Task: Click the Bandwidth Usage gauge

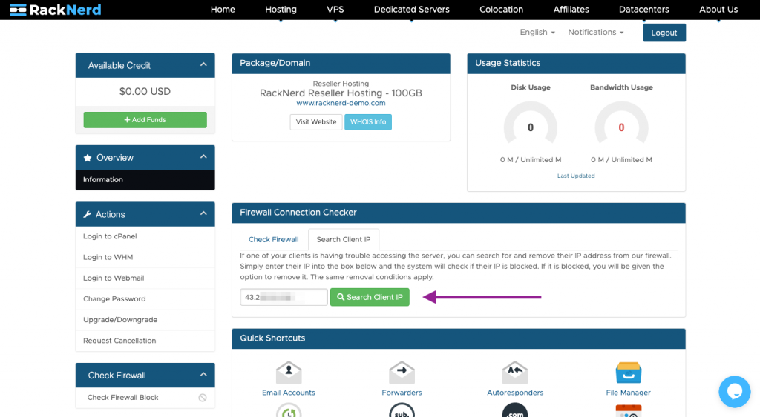Action: (x=621, y=124)
